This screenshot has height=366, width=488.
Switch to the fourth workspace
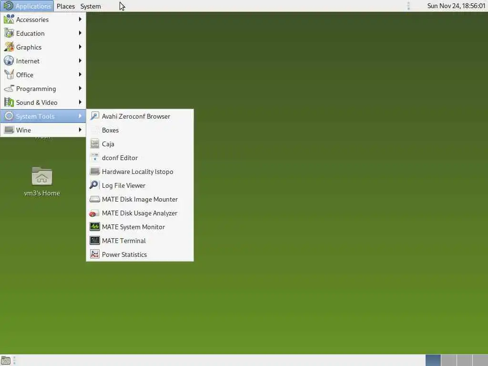(x=480, y=360)
